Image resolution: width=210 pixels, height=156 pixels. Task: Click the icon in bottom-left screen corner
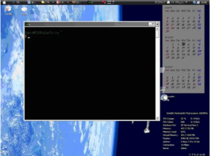(5, 153)
